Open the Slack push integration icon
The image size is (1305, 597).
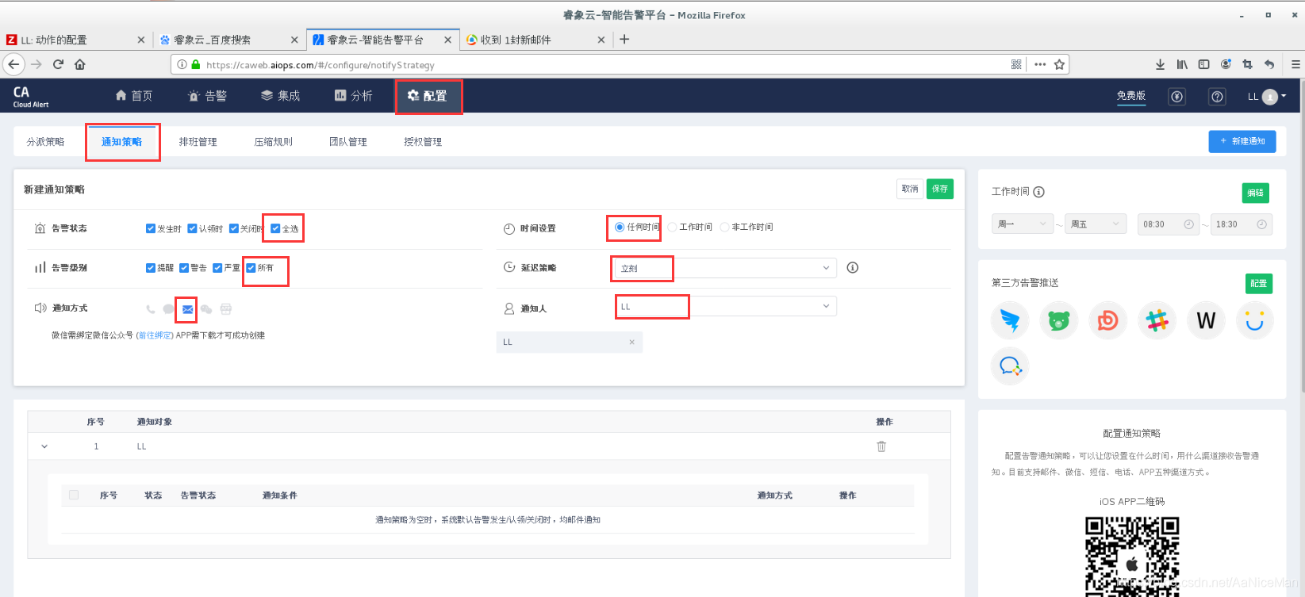tap(1157, 321)
